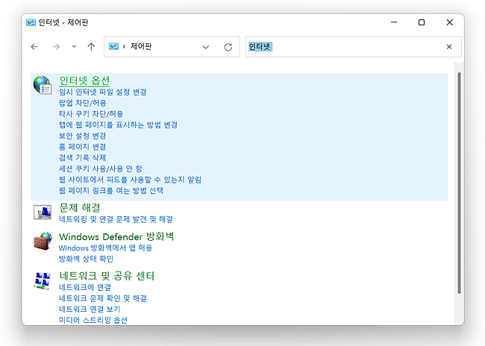The width and height of the screenshot is (485, 346).
Task: Click the Control Panel icon in the address bar
Action: tap(114, 46)
